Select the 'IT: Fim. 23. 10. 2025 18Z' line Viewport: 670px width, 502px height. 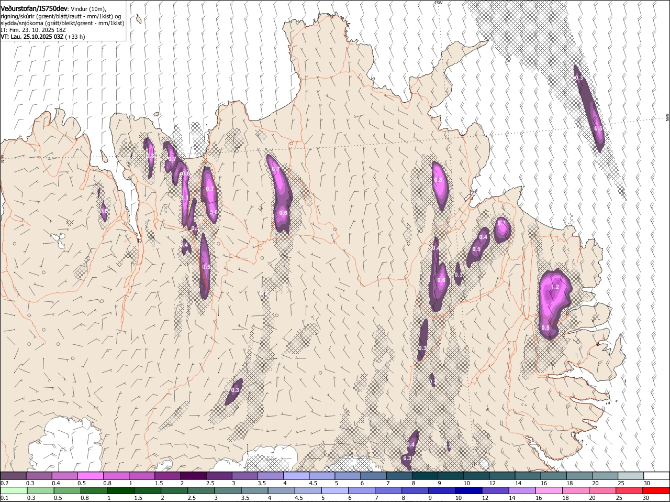pyautogui.click(x=33, y=30)
